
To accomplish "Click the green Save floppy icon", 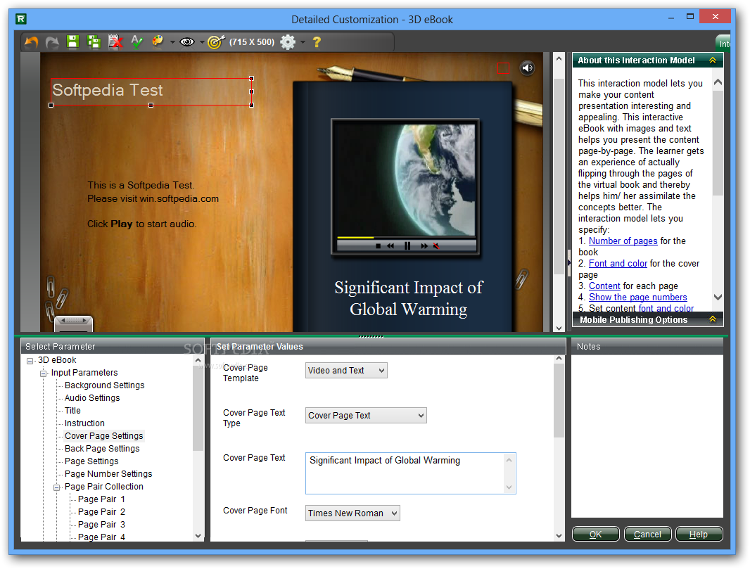I will pos(72,41).
